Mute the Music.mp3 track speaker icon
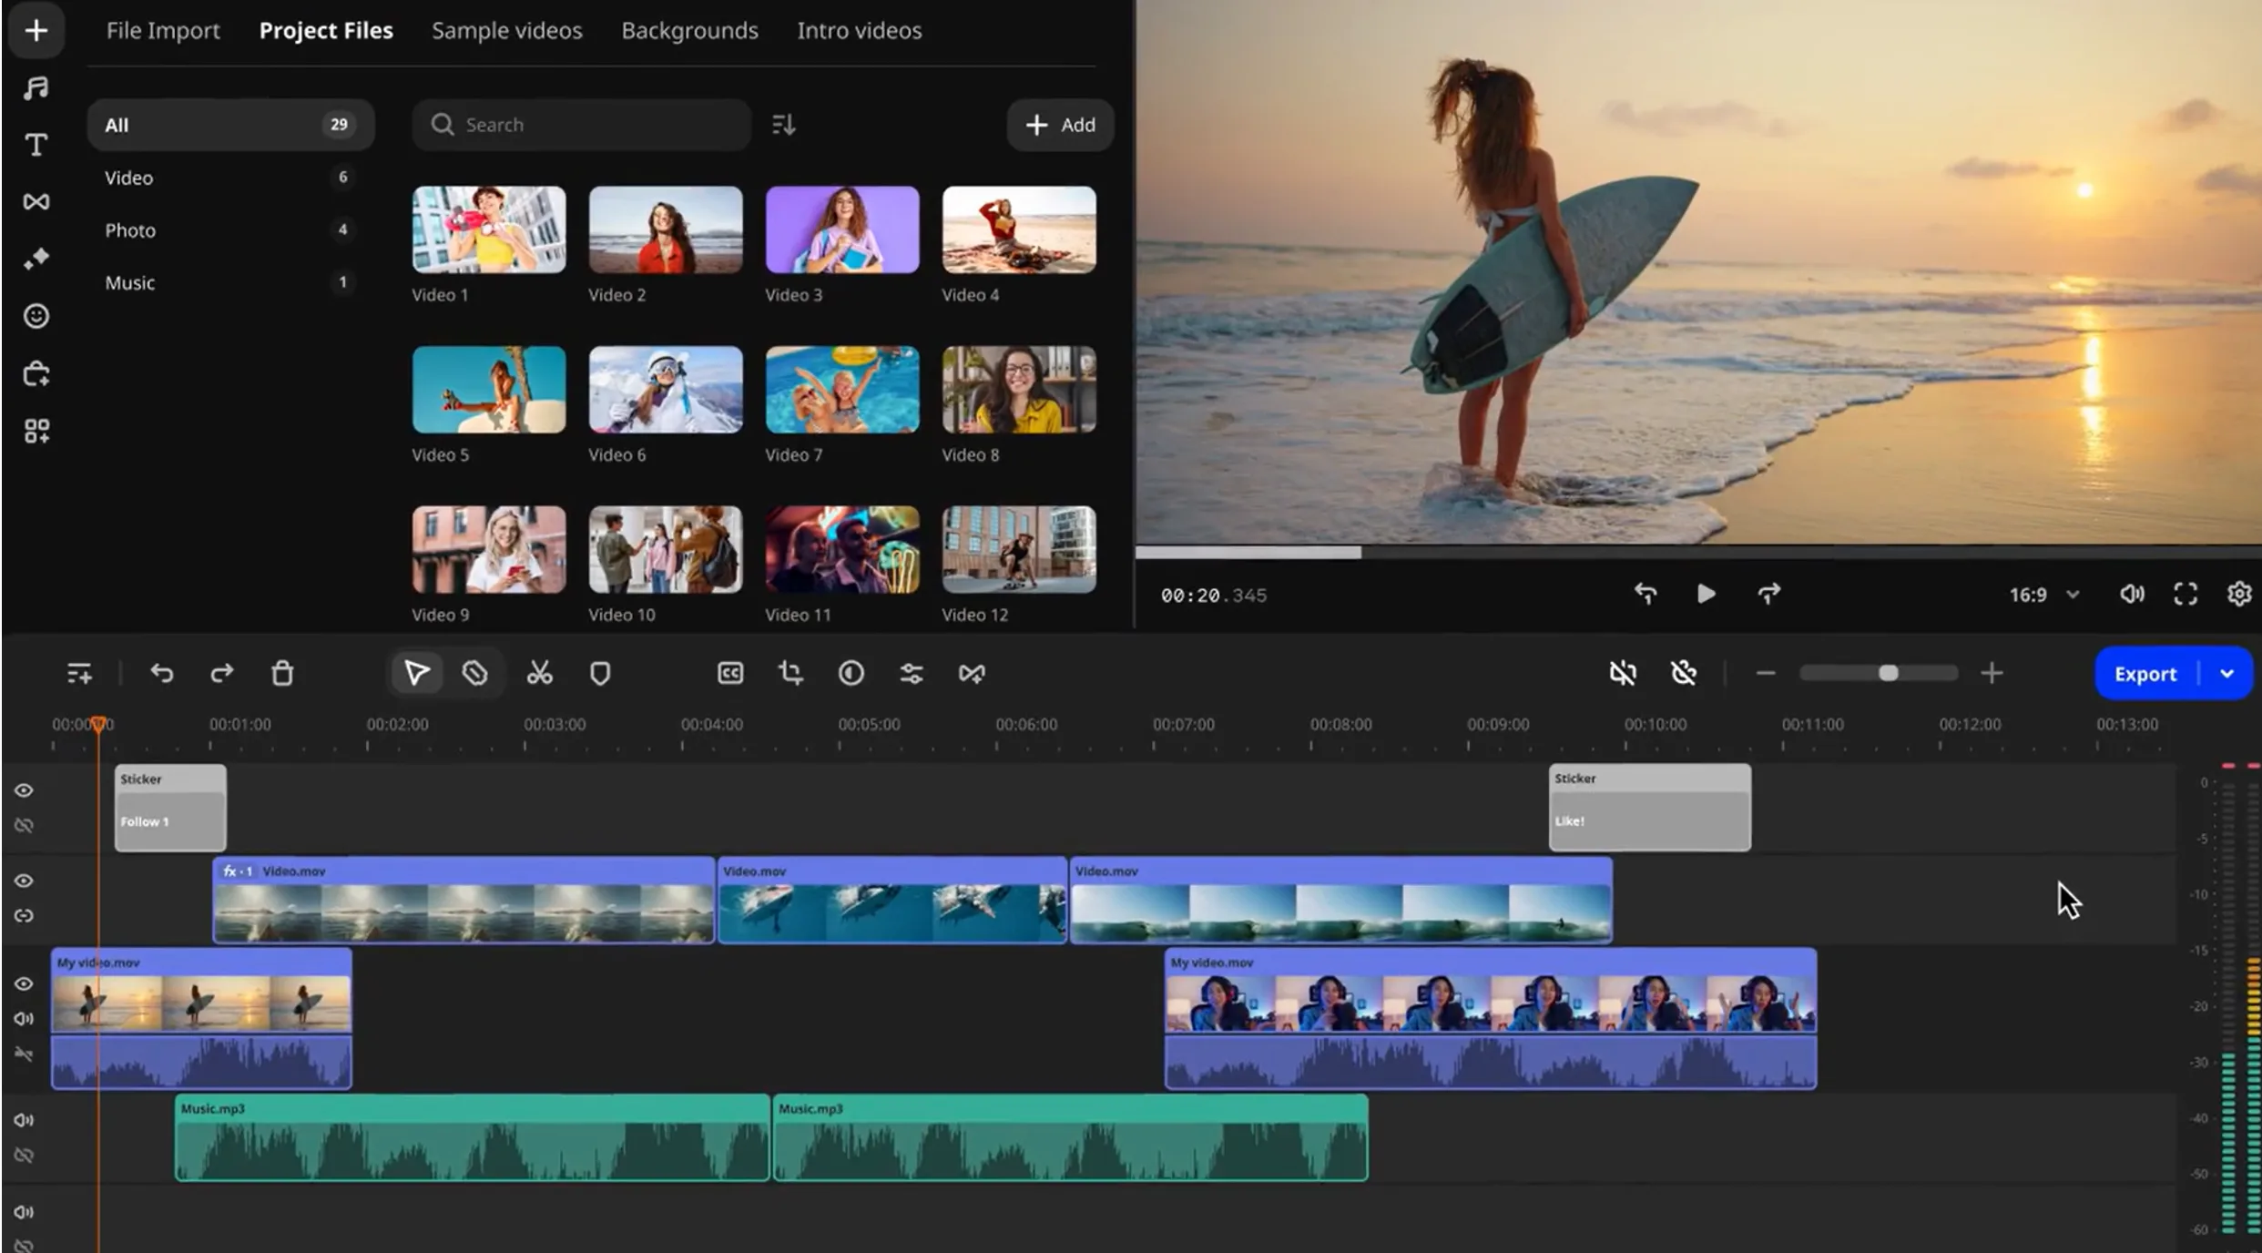The width and height of the screenshot is (2262, 1253). point(24,1120)
